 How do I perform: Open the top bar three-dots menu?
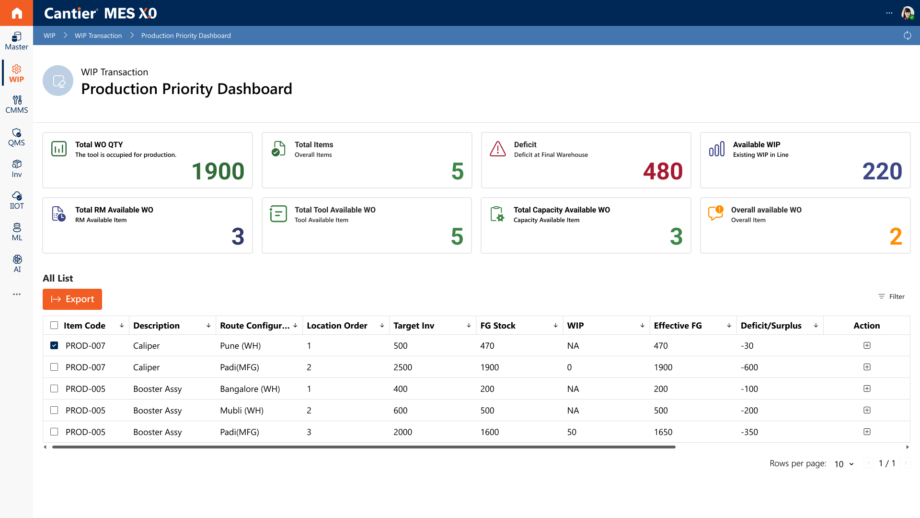coord(889,13)
